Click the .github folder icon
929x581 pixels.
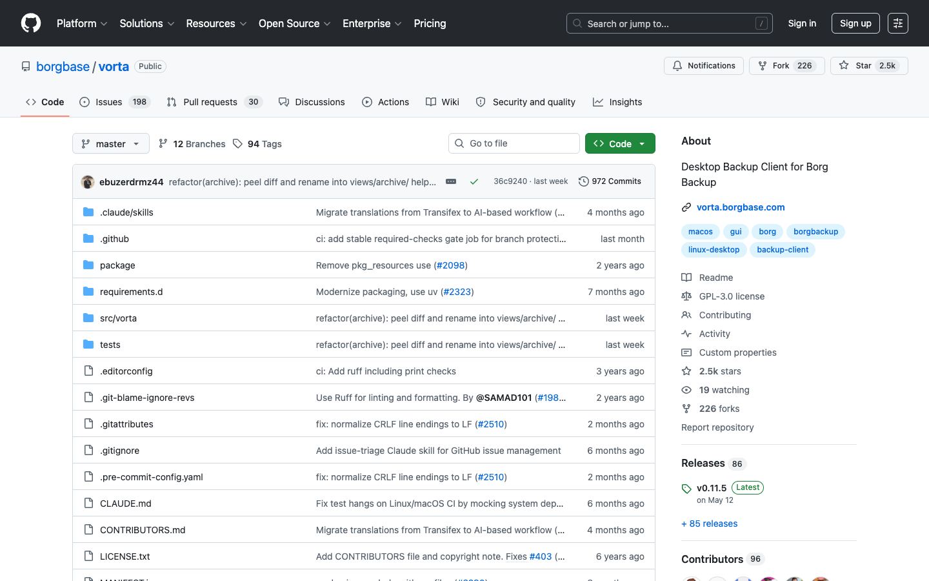tap(88, 238)
